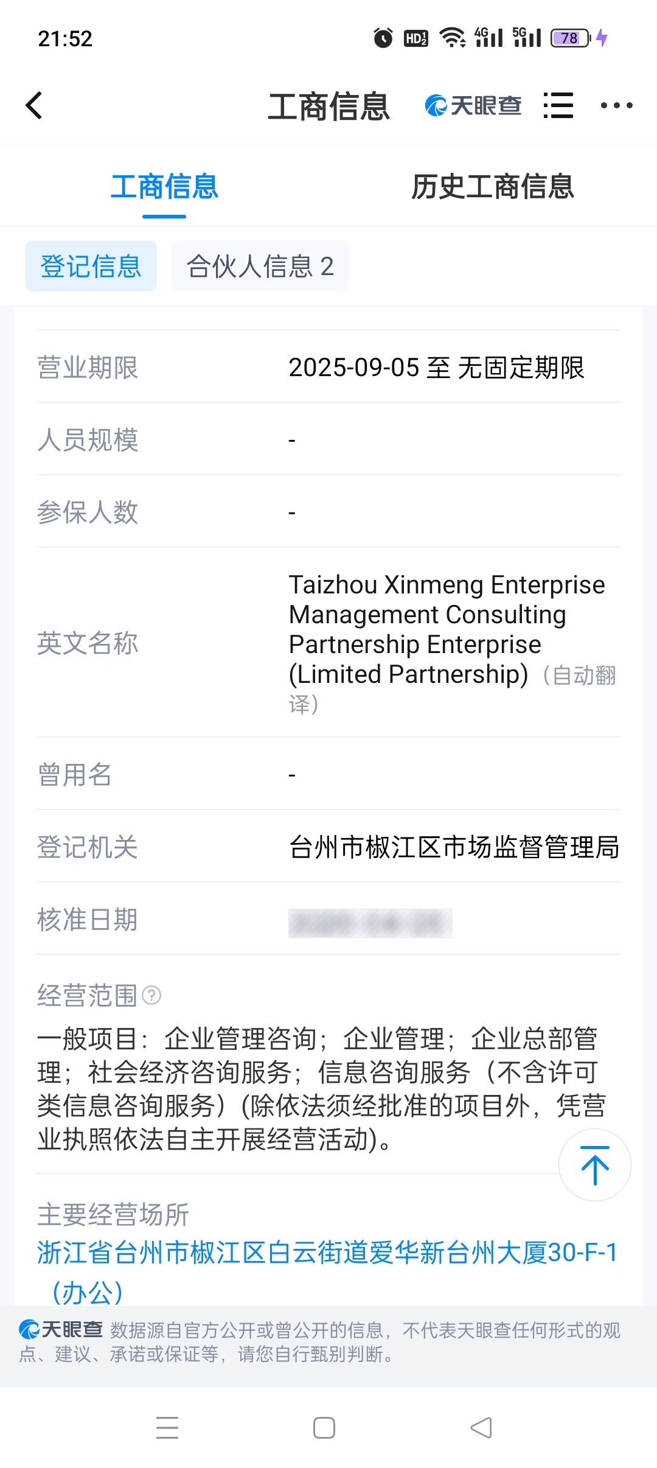Tap the 经营范围 description text
657x1468 pixels.
(x=321, y=1089)
